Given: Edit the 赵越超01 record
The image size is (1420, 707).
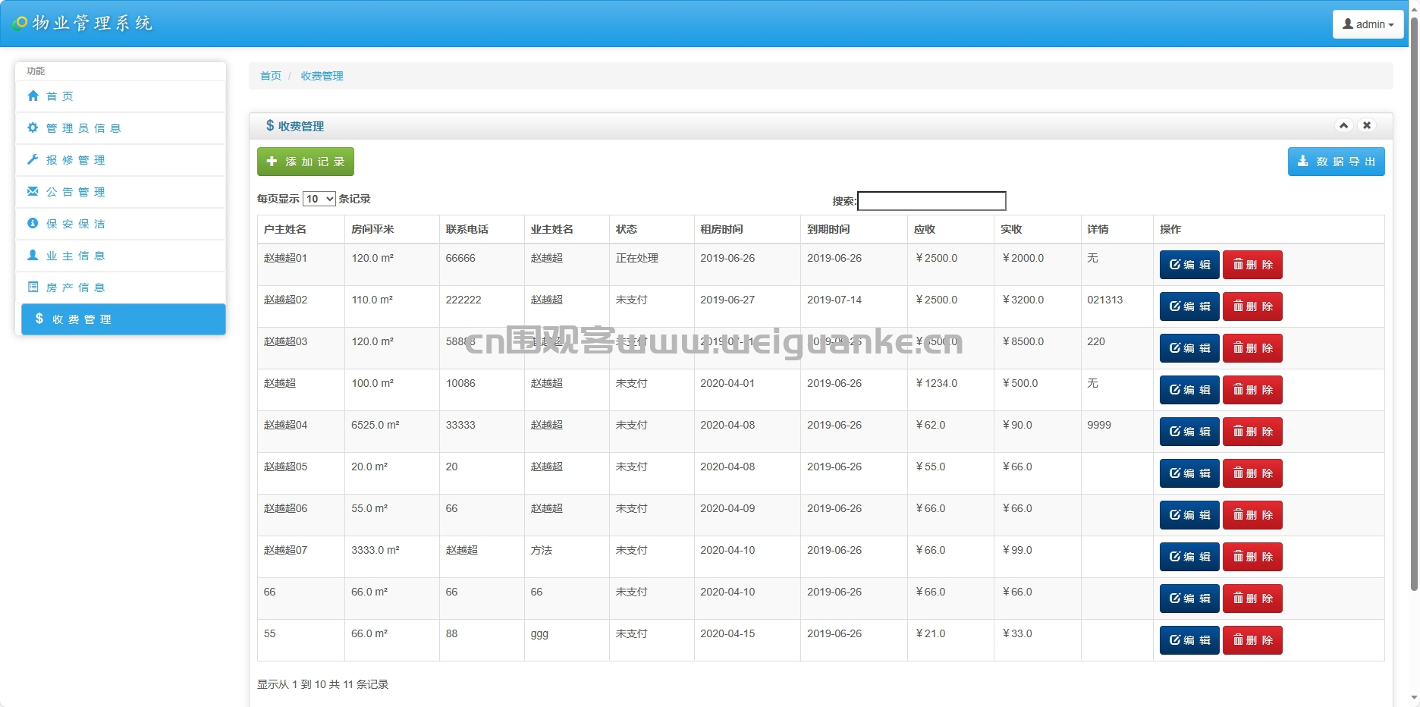Looking at the screenshot, I should click(1189, 265).
